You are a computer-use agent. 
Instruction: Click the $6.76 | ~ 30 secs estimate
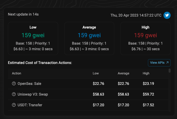(145, 49)
